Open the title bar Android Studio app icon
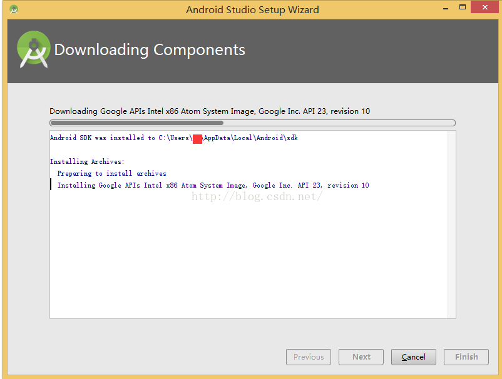The width and height of the screenshot is (502, 379). pyautogui.click(x=14, y=9)
